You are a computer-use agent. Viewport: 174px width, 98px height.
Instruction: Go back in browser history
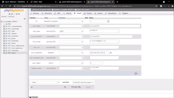2,6
